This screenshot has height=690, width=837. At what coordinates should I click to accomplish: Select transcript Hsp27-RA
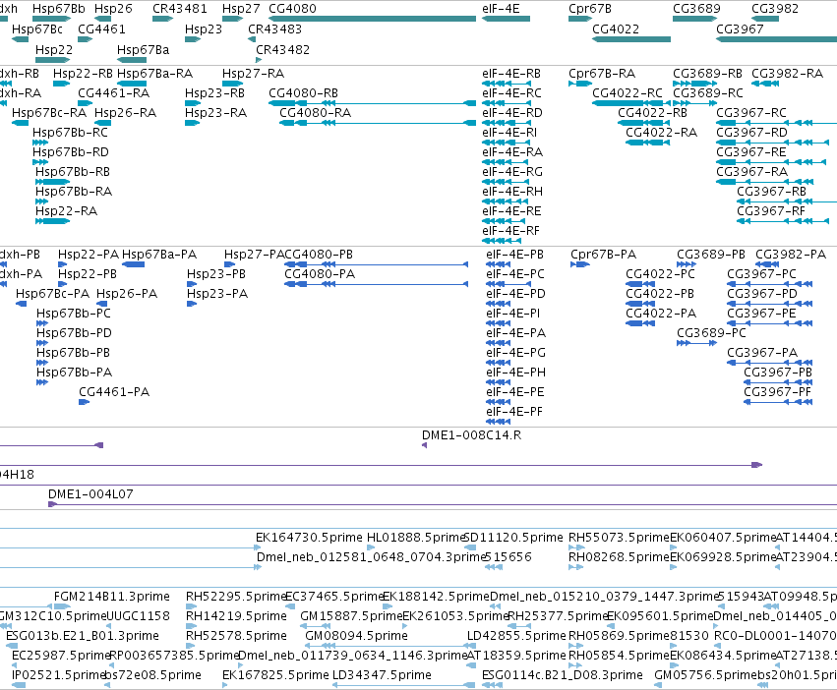[253, 73]
